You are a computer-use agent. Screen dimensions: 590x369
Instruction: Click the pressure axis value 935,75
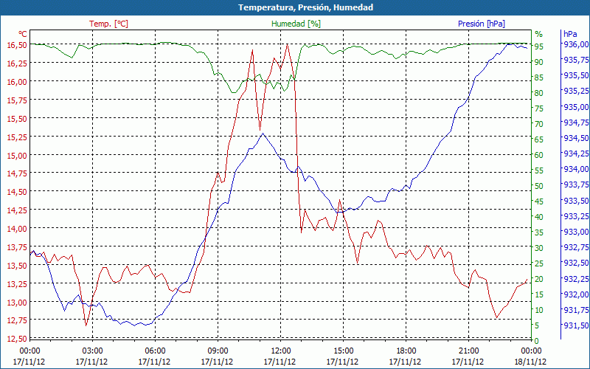point(576,60)
